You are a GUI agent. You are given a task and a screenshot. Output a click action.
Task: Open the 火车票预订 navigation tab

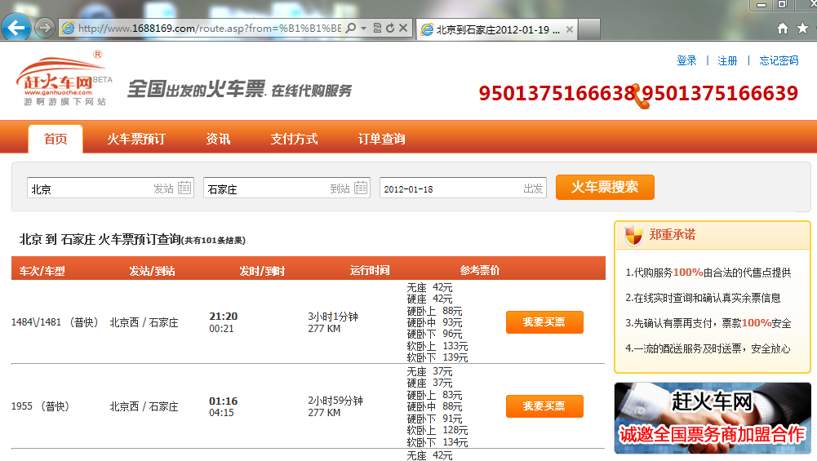(135, 139)
